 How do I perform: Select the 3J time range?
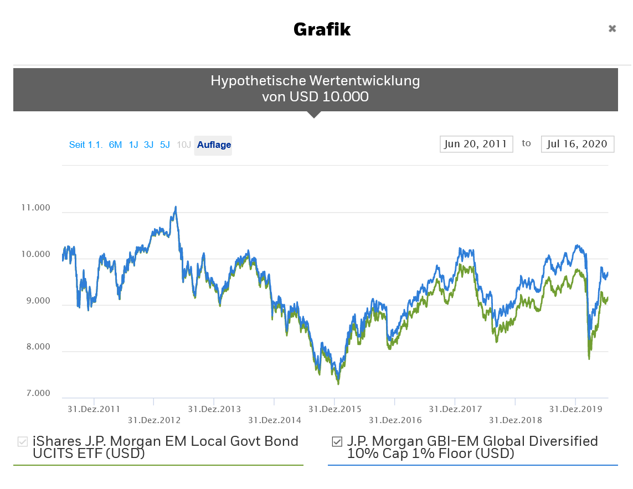pyautogui.click(x=149, y=145)
